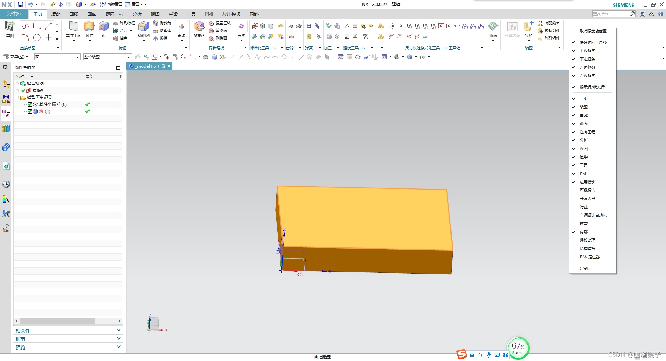
Task: Click 取消停靠功能区 in the context menu
Action: [x=593, y=31]
